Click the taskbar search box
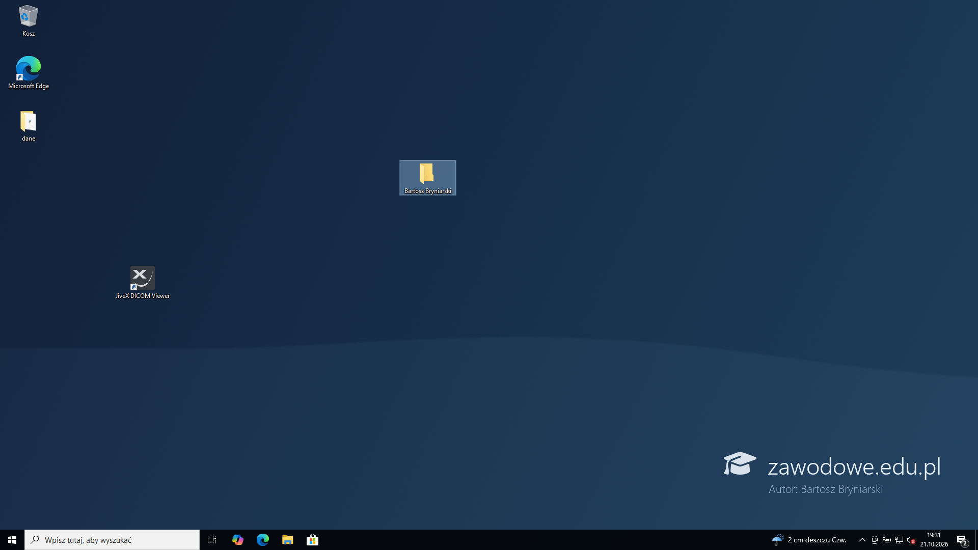 [x=112, y=540]
